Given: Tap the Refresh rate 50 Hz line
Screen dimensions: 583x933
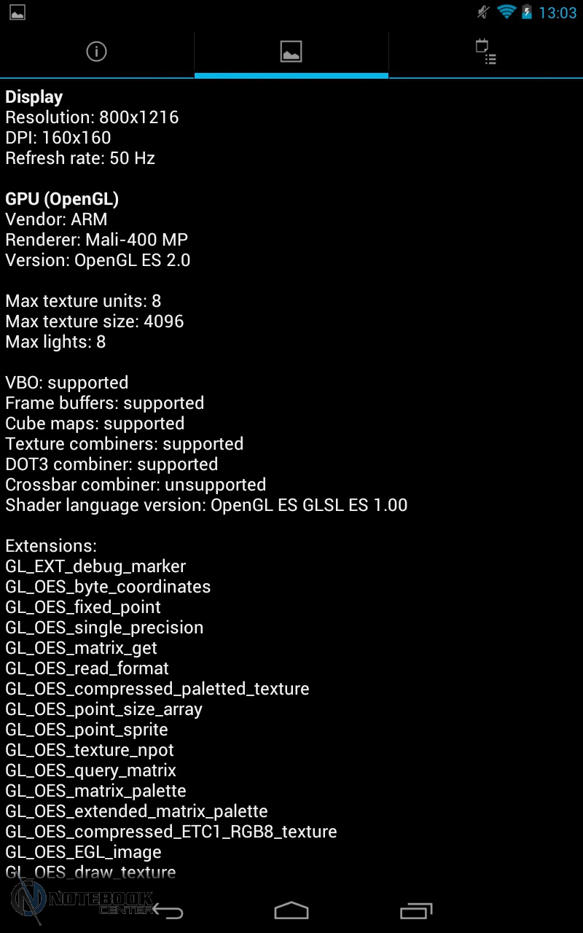Looking at the screenshot, I should [80, 158].
